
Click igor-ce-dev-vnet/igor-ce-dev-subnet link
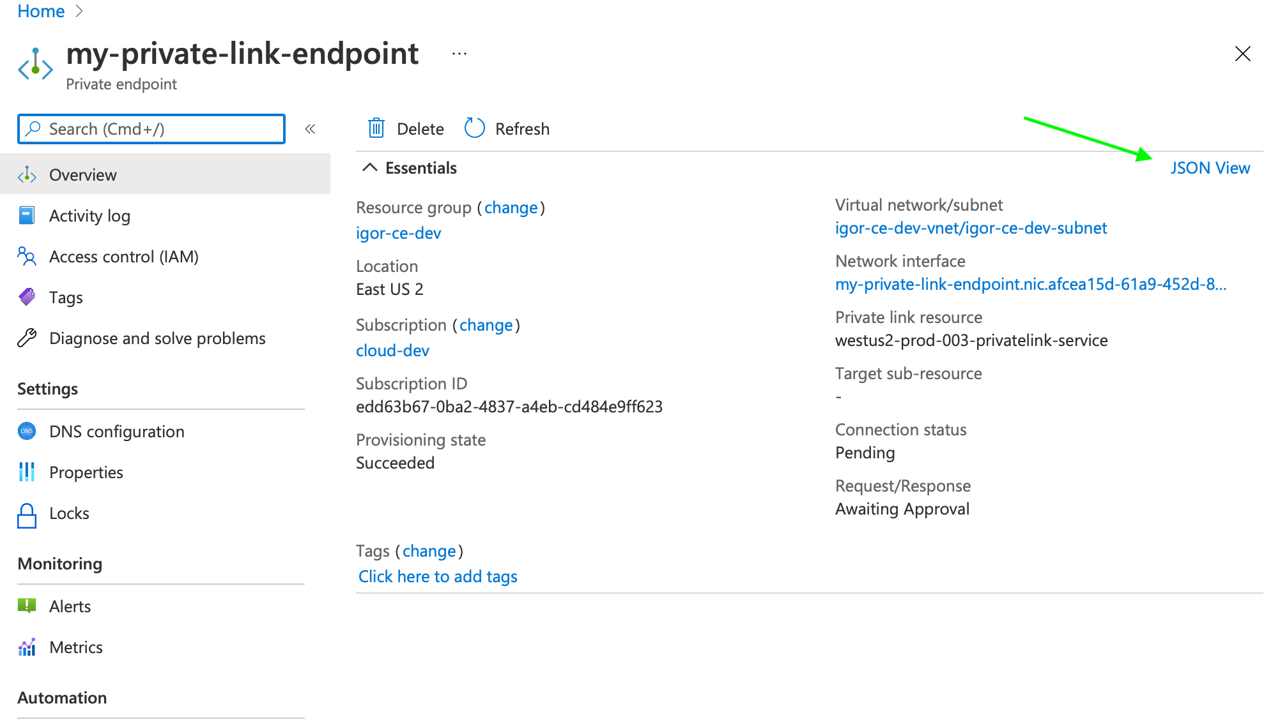click(971, 227)
